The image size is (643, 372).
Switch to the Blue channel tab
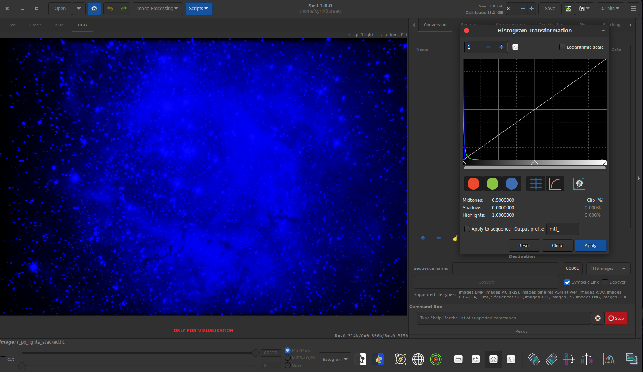[59, 25]
